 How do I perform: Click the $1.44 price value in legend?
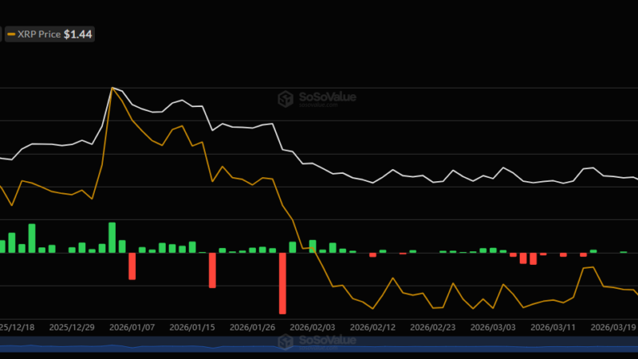(x=77, y=34)
